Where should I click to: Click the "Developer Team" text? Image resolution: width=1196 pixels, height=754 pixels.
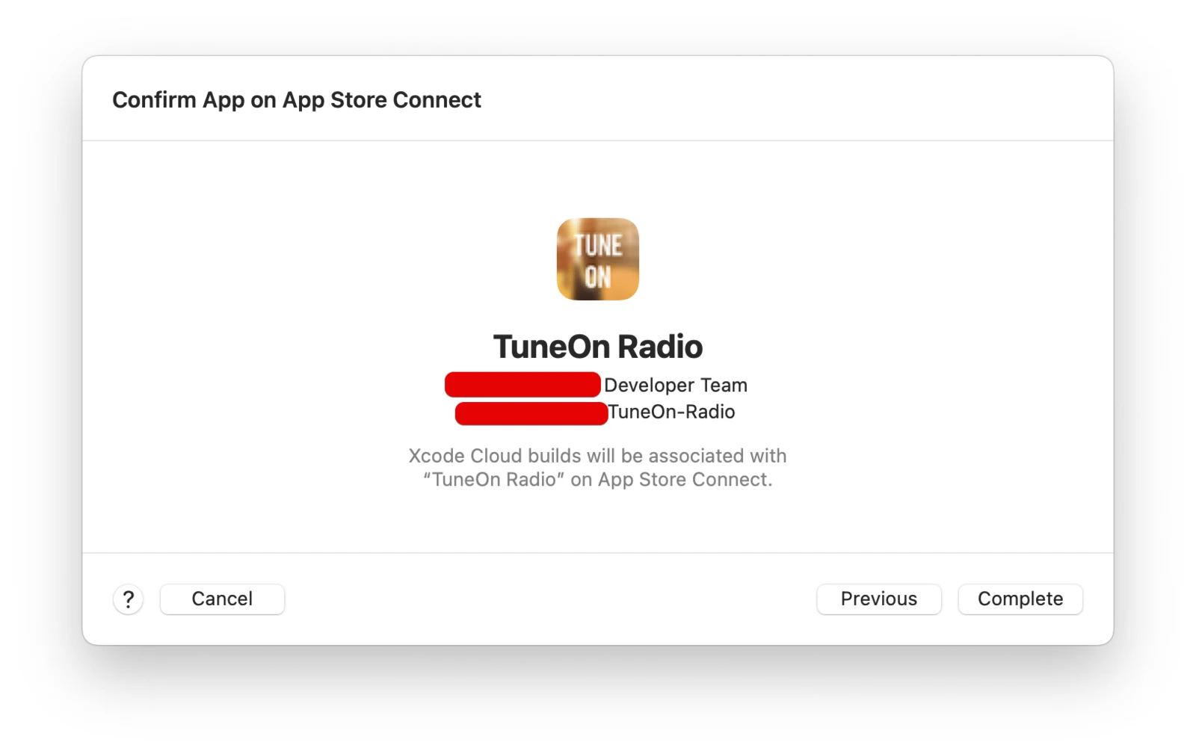[676, 385]
